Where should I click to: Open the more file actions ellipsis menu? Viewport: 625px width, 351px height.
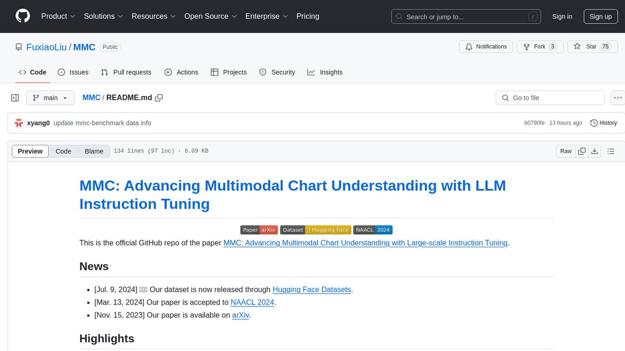pos(618,98)
